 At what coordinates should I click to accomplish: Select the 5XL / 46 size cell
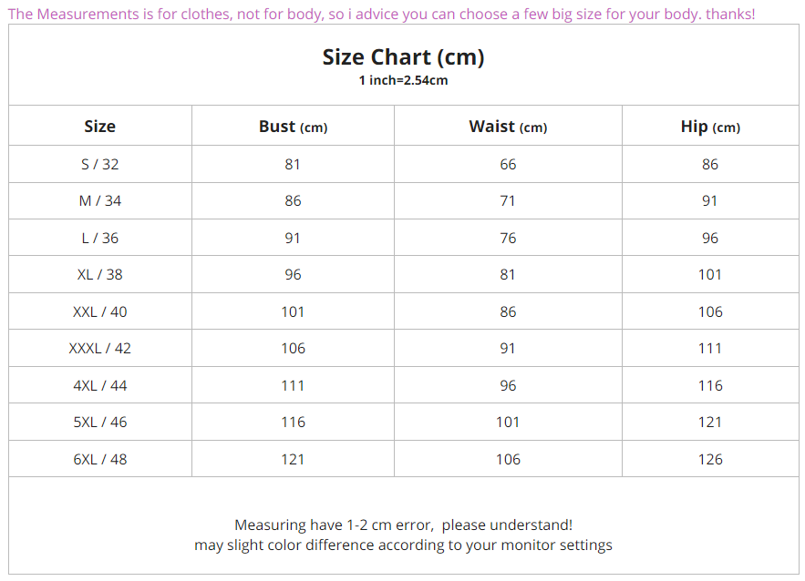click(100, 422)
